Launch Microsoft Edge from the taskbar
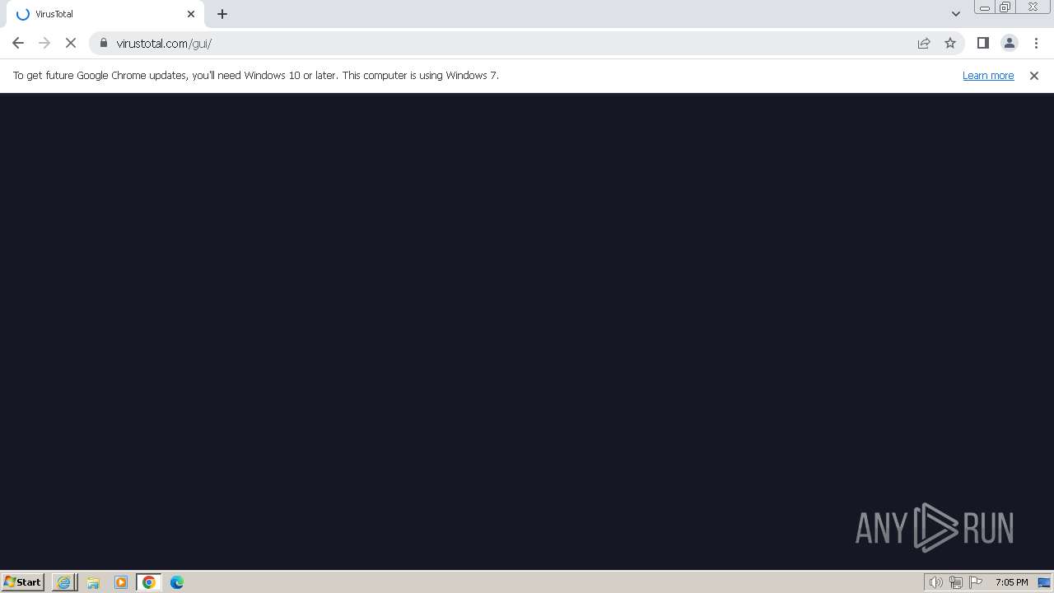This screenshot has width=1054, height=593. [177, 582]
